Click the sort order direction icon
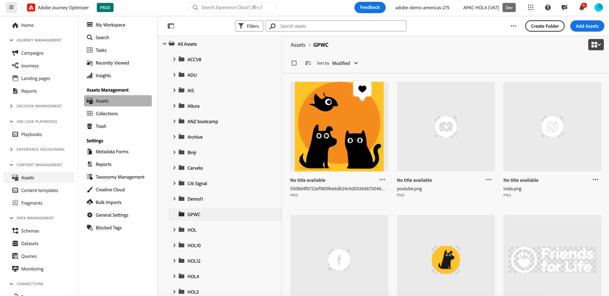Viewport: 609px width, 296px height. coord(308,63)
